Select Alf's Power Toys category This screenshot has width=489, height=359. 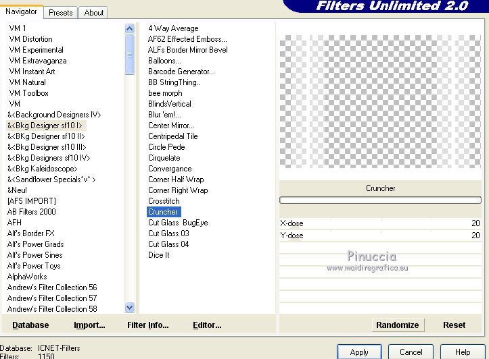pyautogui.click(x=34, y=266)
